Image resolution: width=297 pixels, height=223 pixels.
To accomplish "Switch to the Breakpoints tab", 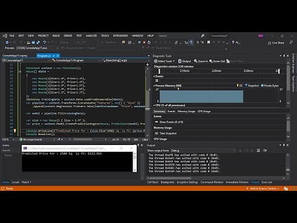I will (x=167, y=182).
